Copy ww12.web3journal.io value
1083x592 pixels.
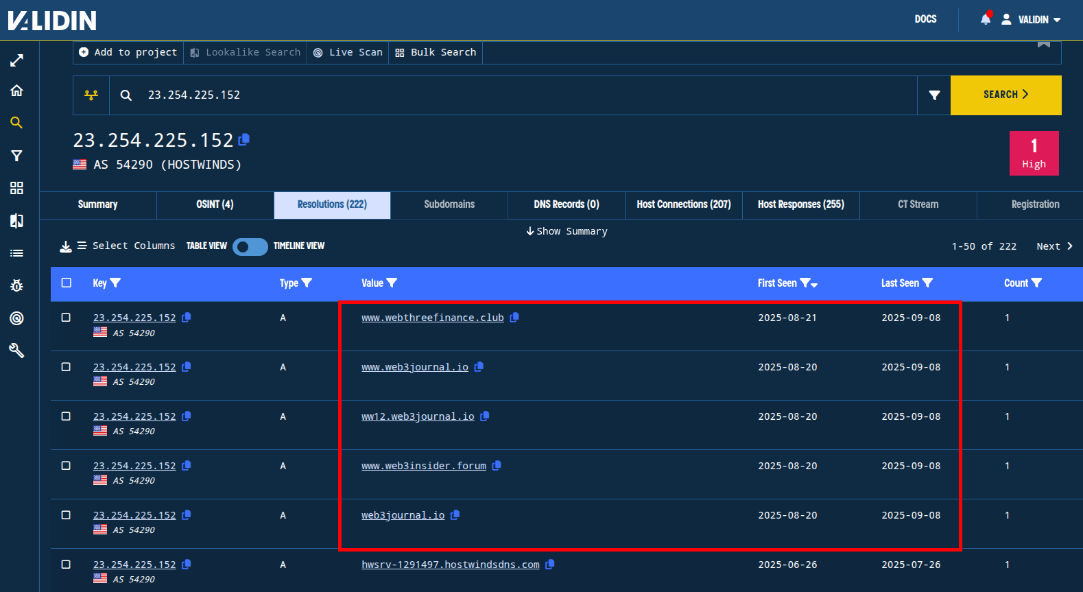(x=484, y=416)
